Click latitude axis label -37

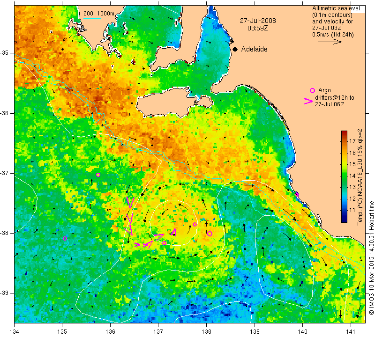(x=5, y=173)
